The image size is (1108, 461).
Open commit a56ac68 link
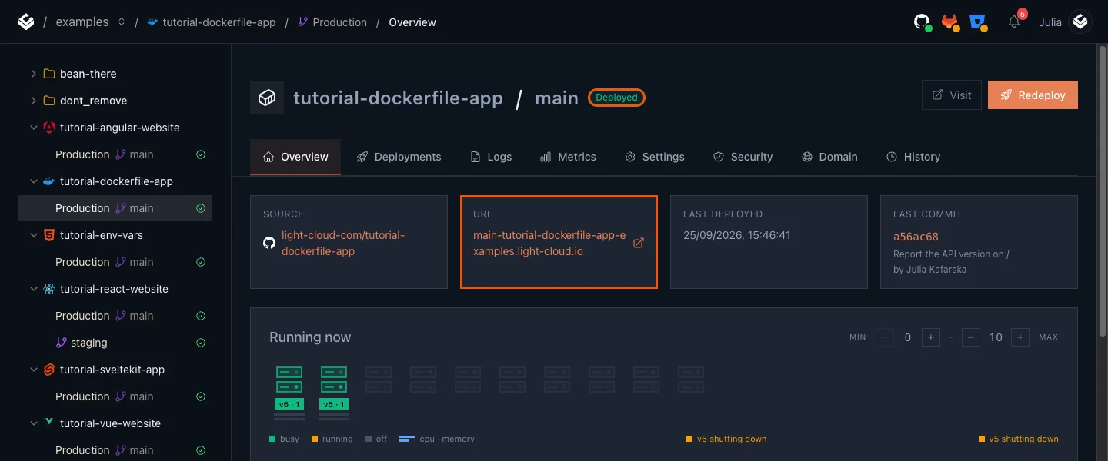pyautogui.click(x=916, y=237)
